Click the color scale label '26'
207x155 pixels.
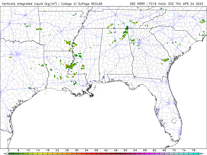pos(67,150)
